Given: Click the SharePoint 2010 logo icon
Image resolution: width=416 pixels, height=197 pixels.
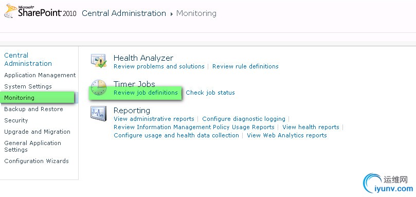Looking at the screenshot, I should pos(11,11).
